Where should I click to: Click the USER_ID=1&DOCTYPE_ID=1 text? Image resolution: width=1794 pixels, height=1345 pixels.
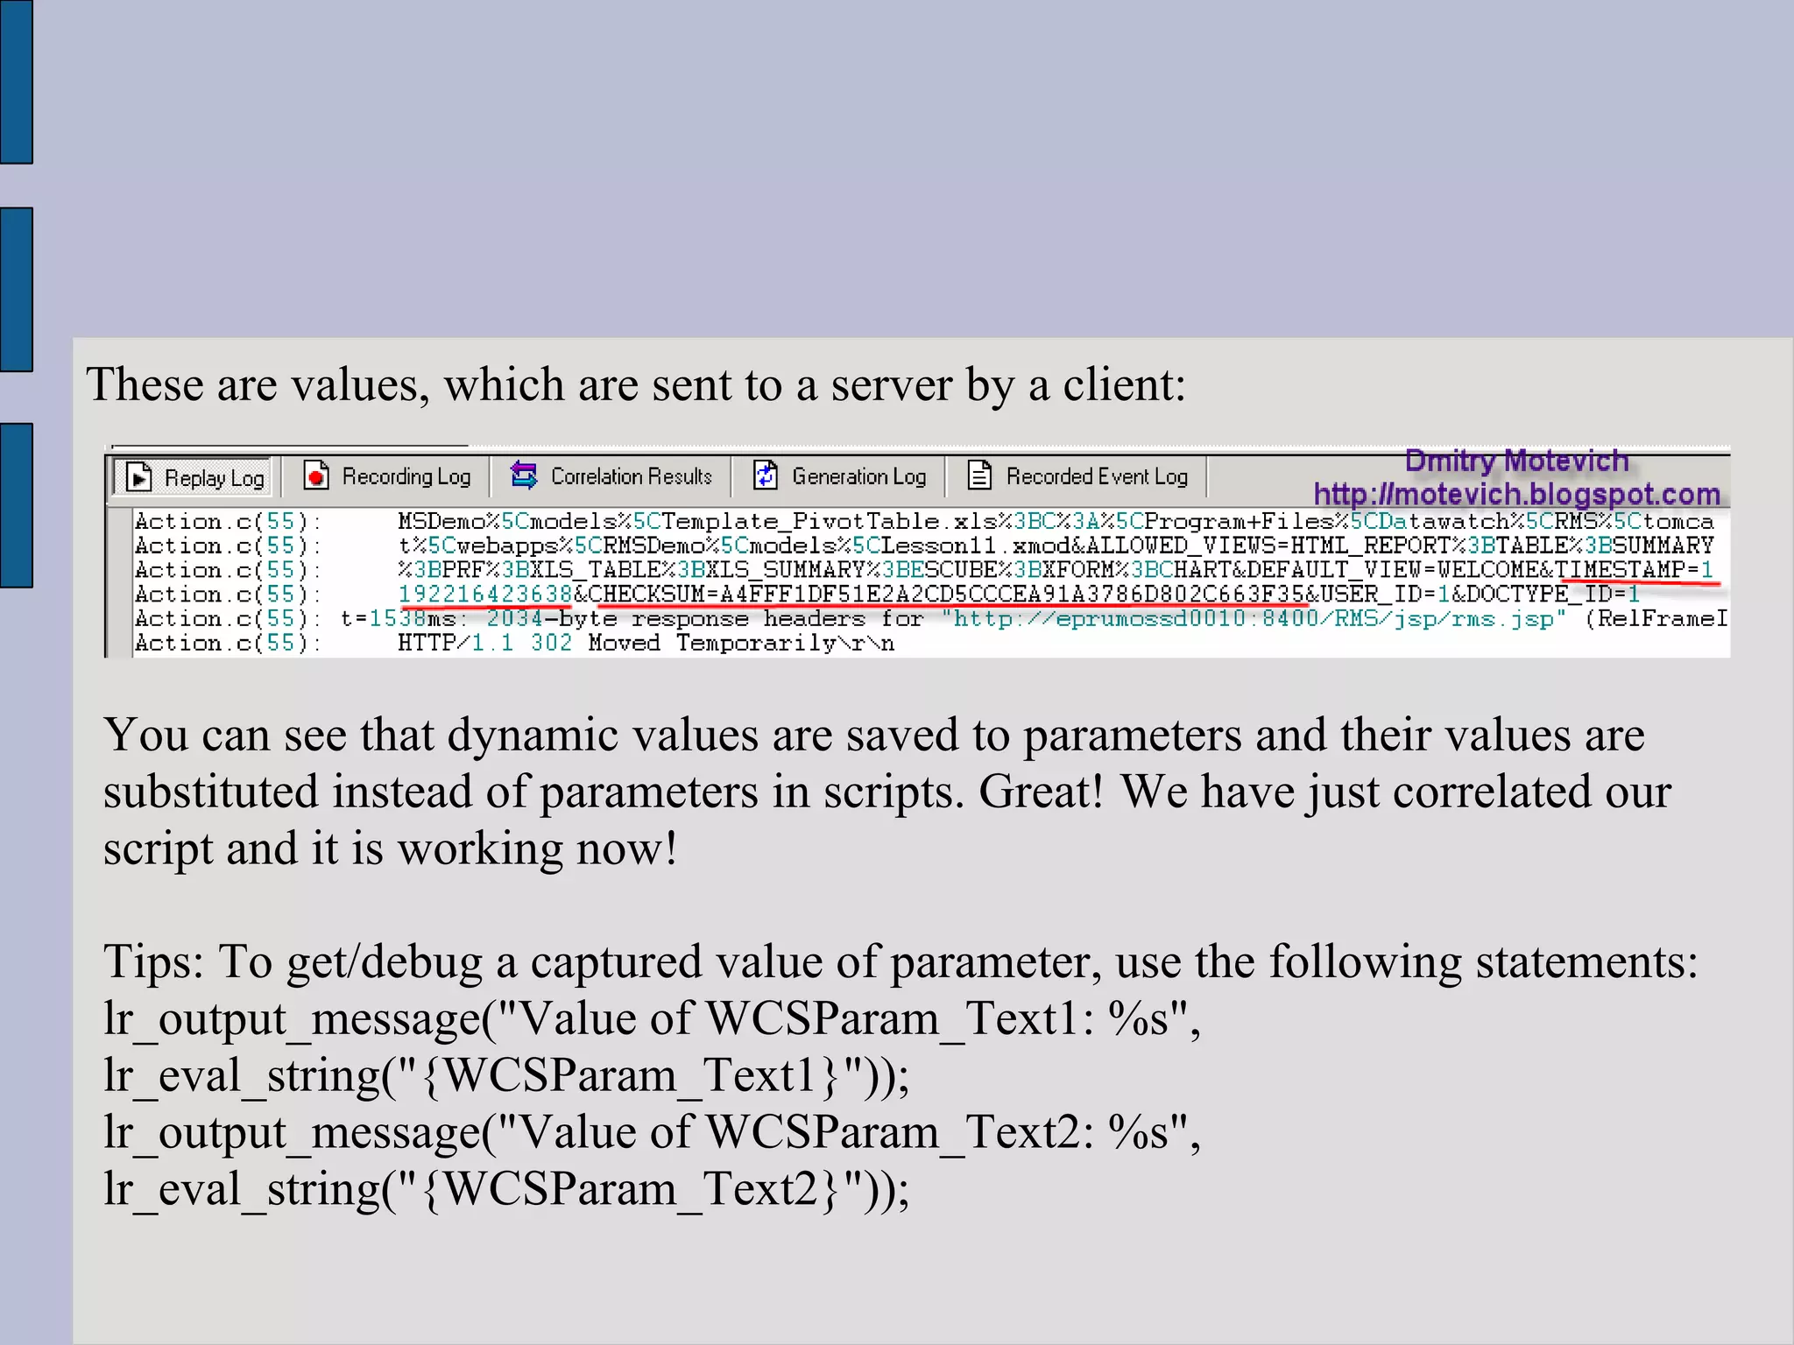1480,594
